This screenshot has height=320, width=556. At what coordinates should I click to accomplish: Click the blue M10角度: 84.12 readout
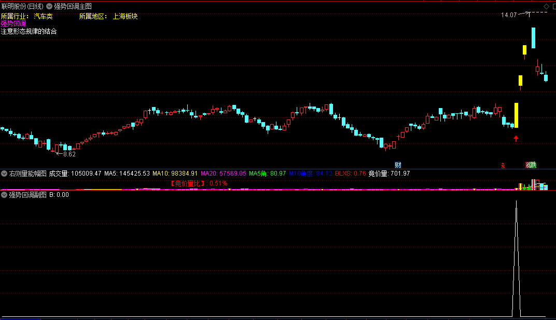(x=311, y=174)
